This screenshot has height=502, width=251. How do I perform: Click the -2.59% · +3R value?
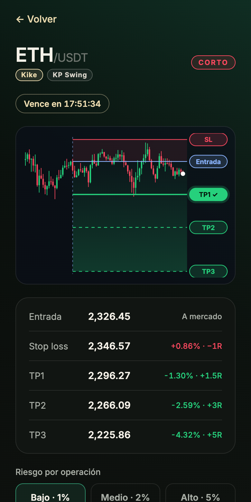pos(197,405)
